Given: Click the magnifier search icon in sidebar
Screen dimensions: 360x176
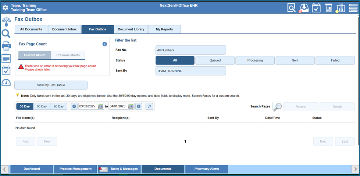Looking at the screenshot, I should pyautogui.click(x=6, y=34).
